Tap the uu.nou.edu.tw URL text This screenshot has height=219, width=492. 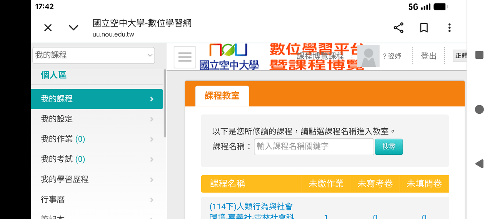[113, 34]
